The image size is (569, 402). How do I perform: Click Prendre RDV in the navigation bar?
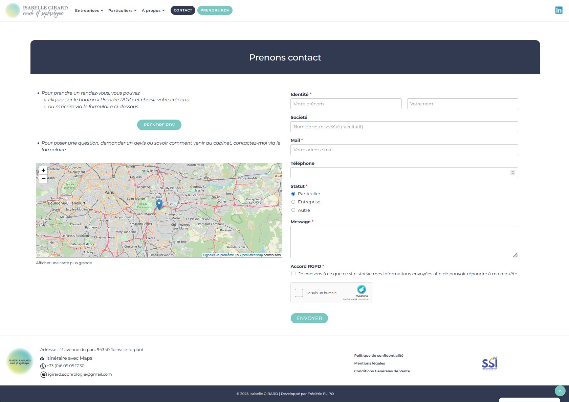pyautogui.click(x=215, y=10)
